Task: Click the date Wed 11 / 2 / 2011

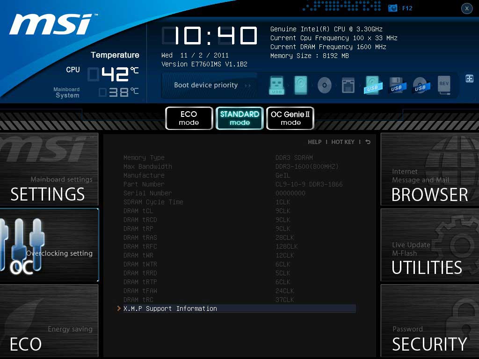Action: tap(195, 55)
